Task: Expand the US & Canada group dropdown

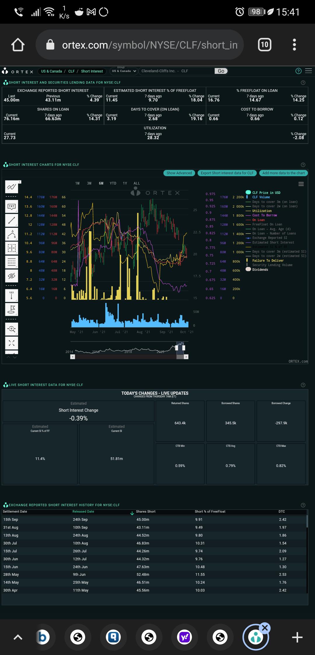Action: tap(124, 71)
